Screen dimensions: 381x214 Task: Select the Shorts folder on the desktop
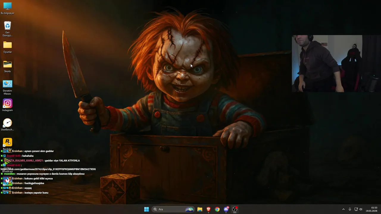tap(7, 66)
